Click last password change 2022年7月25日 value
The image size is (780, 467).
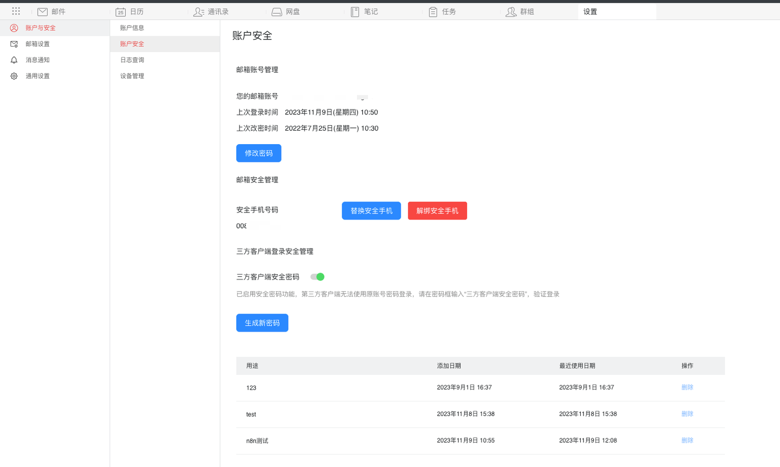pos(331,128)
